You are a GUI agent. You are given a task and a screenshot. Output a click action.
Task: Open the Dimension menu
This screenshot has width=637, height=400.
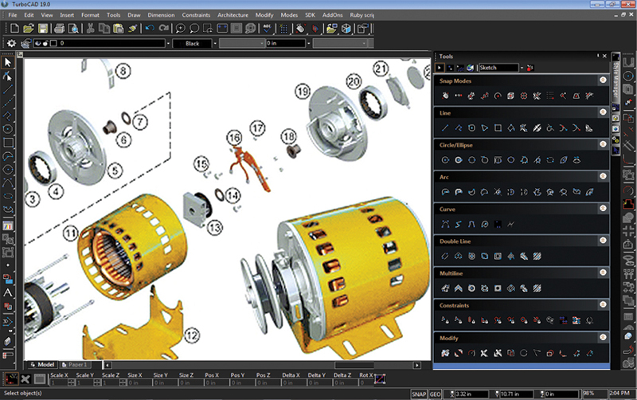coord(161,14)
